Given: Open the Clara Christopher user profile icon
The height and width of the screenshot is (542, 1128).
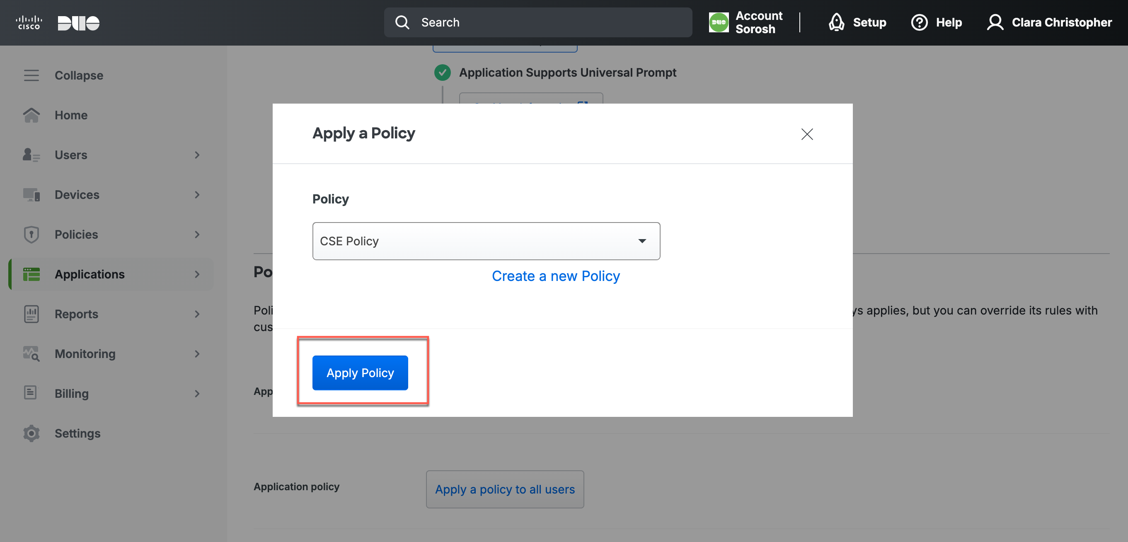Looking at the screenshot, I should click(995, 22).
